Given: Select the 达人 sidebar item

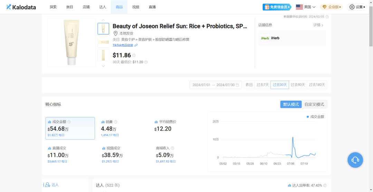Looking at the screenshot, I should coord(52,184).
